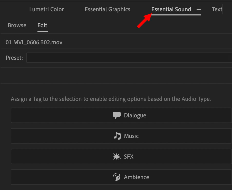Open the Preset dropdown field
The height and width of the screenshot is (190, 232).
point(129,58)
